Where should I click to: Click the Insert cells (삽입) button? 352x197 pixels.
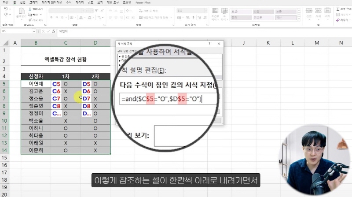pos(309,13)
